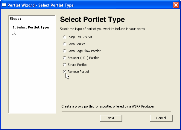Click the 'Steps :' heading text
Viewport: 181px width, 130px height.
coord(16,19)
